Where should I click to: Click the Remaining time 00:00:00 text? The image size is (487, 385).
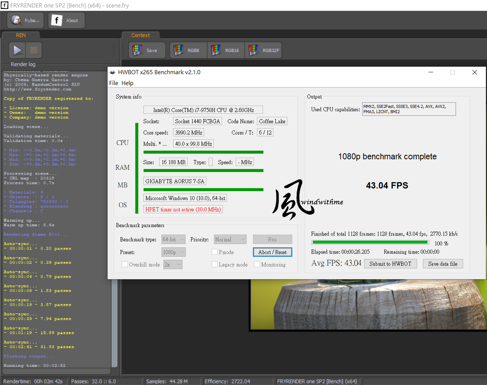click(411, 252)
